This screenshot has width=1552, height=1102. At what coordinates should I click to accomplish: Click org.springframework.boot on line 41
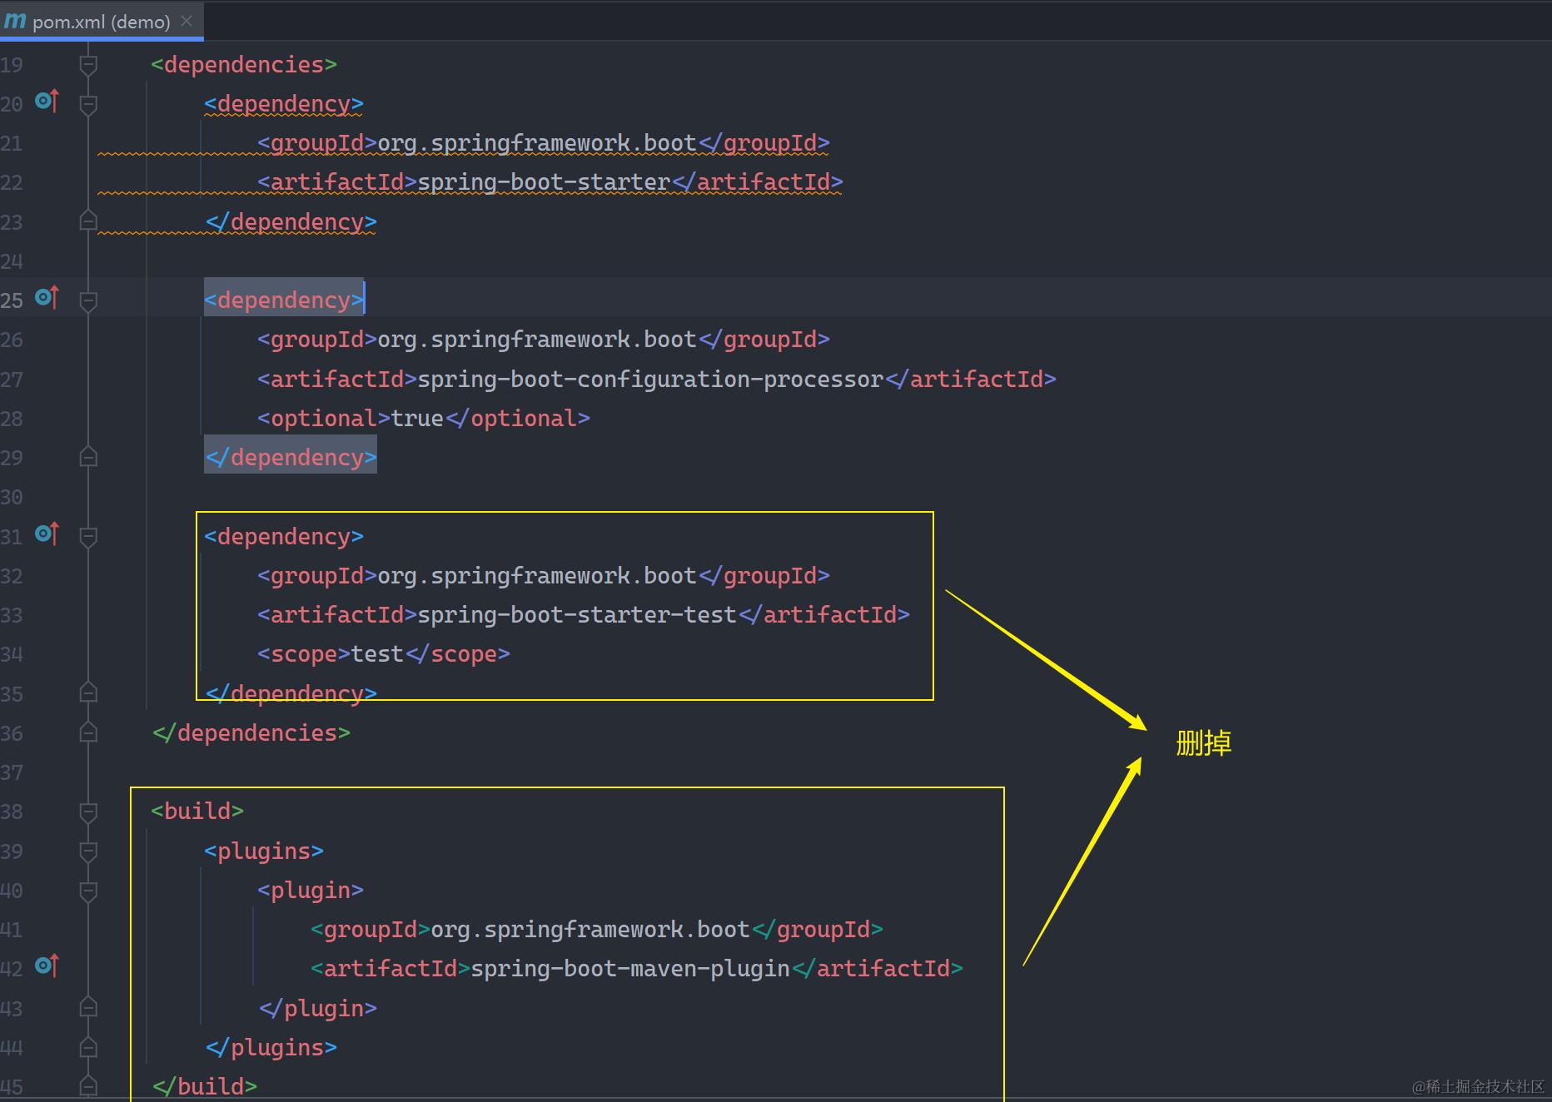click(x=590, y=930)
